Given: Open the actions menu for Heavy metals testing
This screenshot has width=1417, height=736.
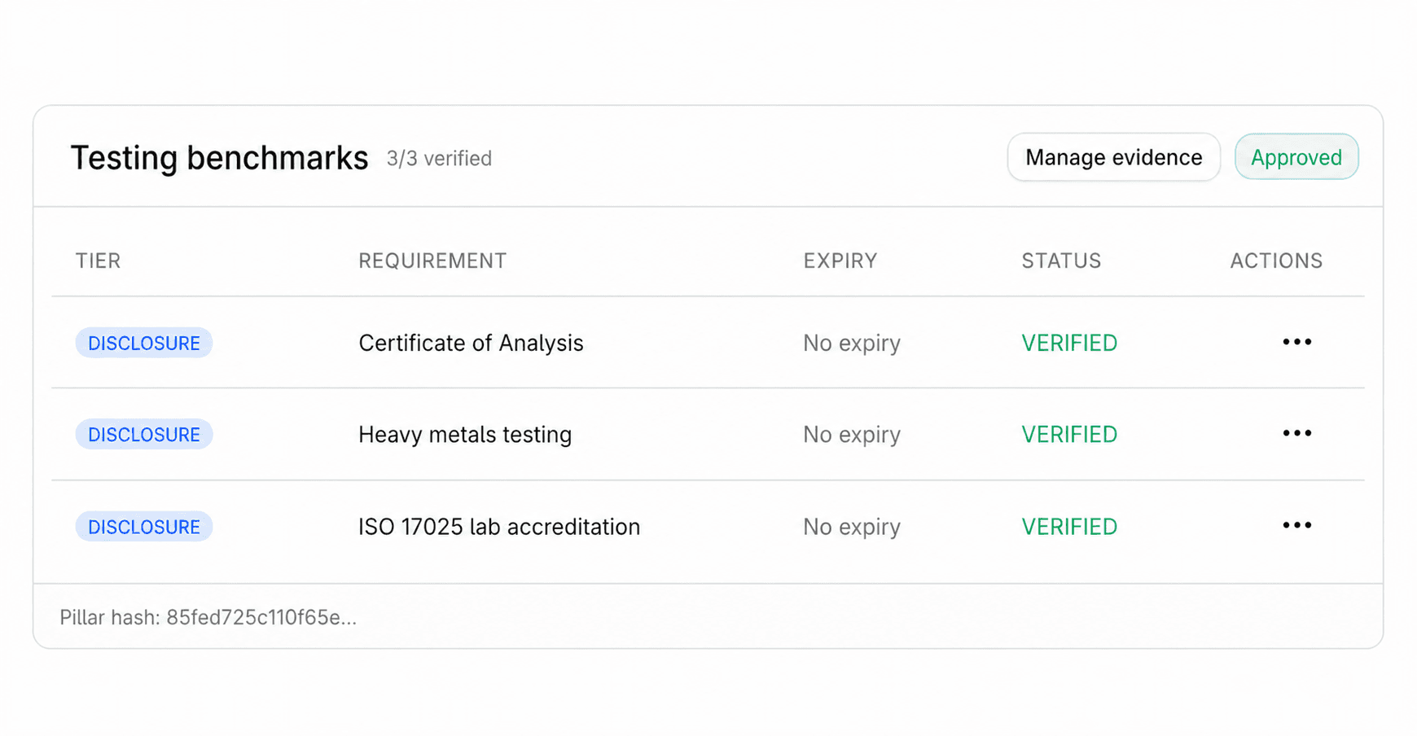Looking at the screenshot, I should (1295, 434).
